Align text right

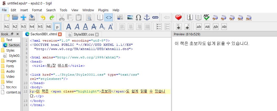click(x=139, y=27)
